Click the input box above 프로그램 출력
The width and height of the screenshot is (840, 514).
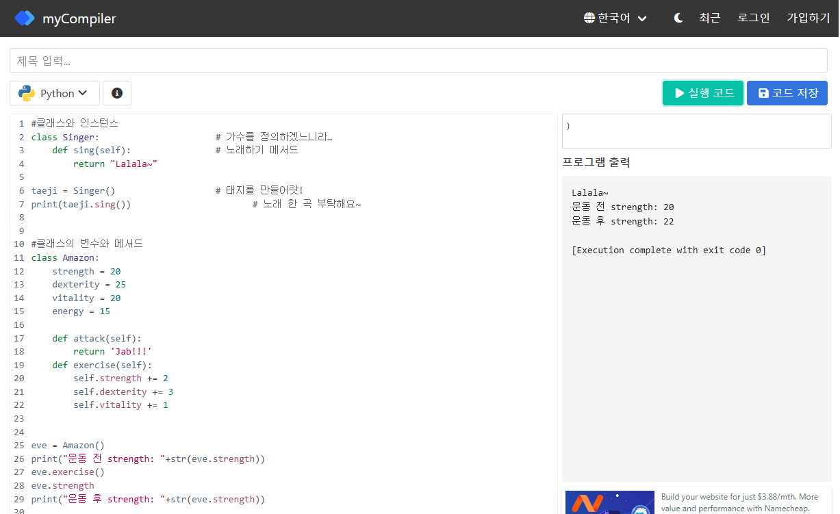[x=697, y=131]
